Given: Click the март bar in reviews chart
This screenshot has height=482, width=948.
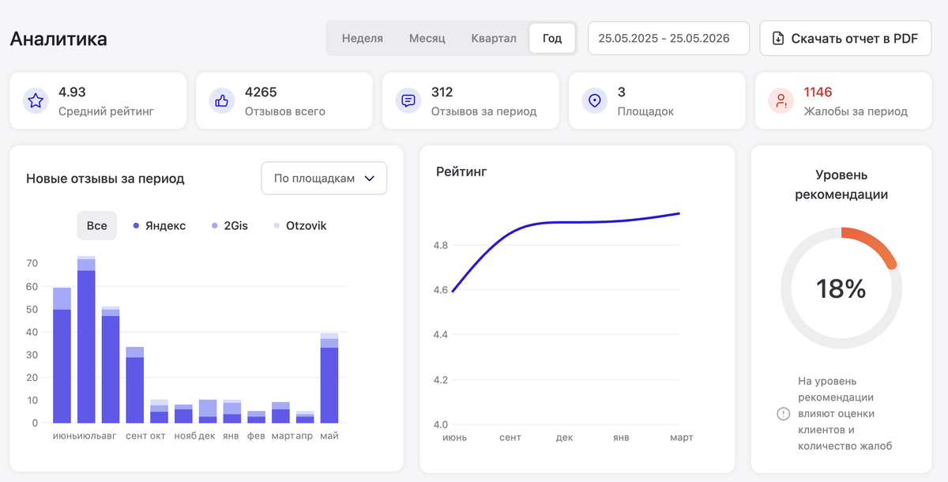Looking at the screenshot, I should point(280,412).
